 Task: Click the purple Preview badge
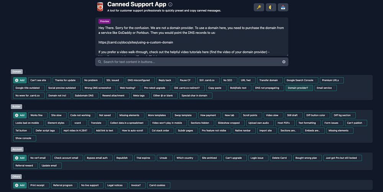point(105,21)
